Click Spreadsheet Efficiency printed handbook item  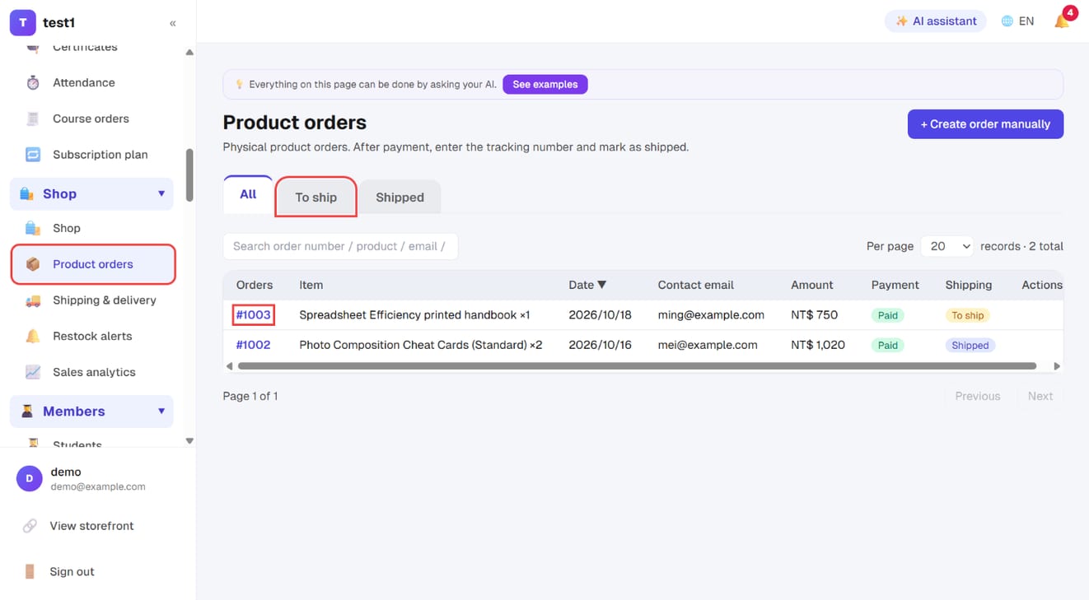coord(414,315)
